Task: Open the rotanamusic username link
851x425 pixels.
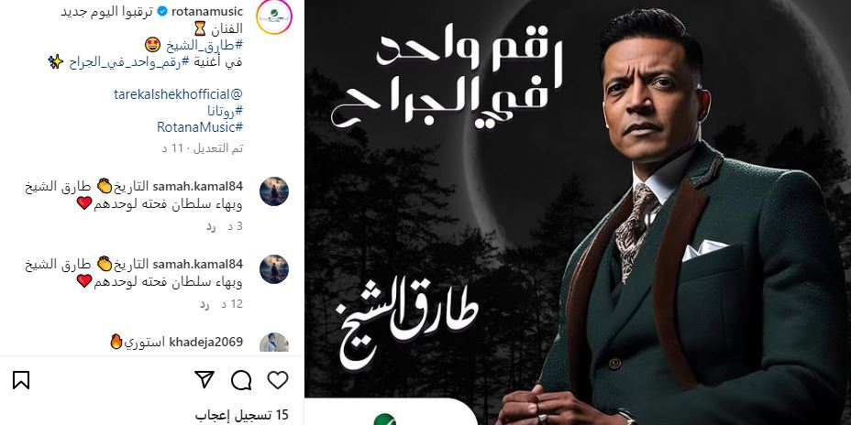Action: tap(206, 12)
